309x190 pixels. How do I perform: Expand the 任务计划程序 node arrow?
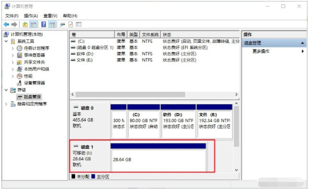13,48
